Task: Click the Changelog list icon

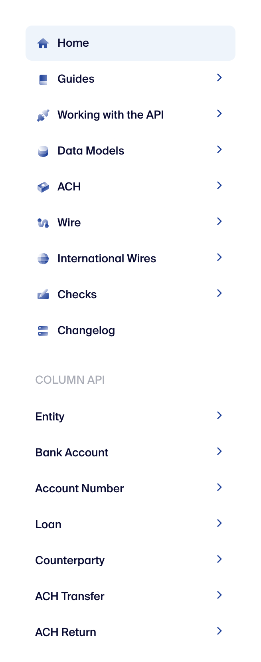Action: pyautogui.click(x=43, y=330)
